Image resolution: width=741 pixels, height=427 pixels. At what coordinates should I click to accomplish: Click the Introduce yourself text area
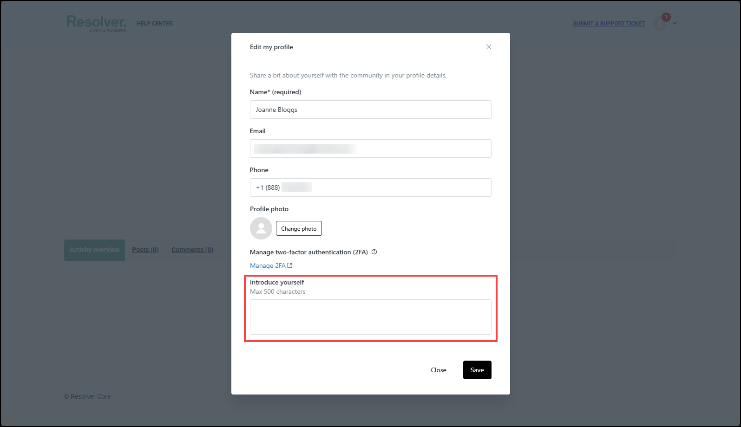click(x=370, y=317)
